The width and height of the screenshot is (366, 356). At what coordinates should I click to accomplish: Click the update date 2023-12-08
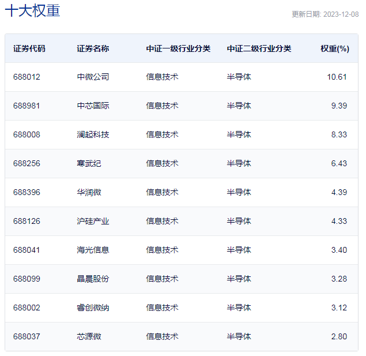341,14
